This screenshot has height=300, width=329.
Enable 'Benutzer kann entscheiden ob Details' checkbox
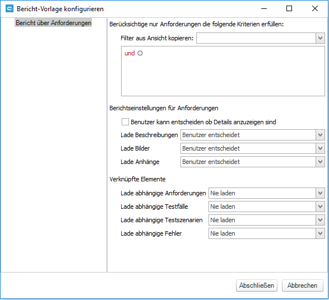click(125, 121)
